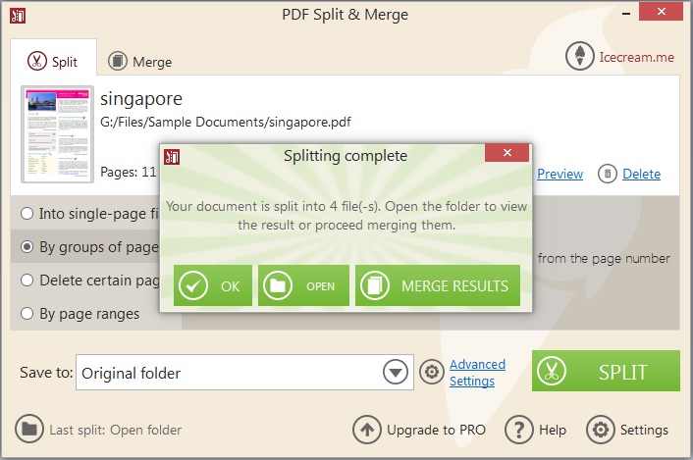Switch to the Merge tab
Screen dimensions: 693x460
click(140, 61)
